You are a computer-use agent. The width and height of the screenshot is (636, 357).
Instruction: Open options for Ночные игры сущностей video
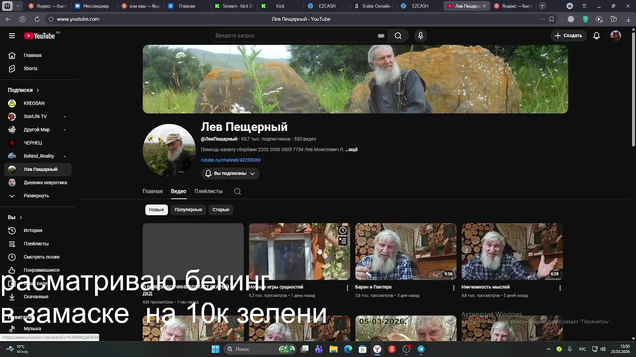click(347, 288)
